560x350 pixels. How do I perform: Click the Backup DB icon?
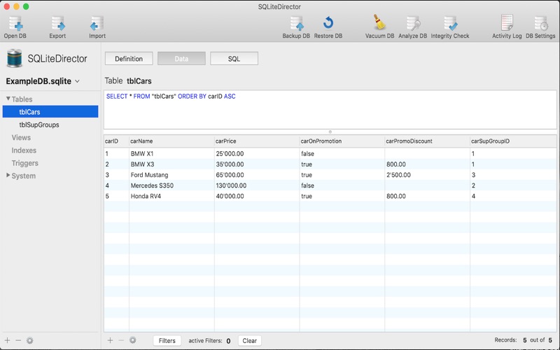click(x=296, y=24)
